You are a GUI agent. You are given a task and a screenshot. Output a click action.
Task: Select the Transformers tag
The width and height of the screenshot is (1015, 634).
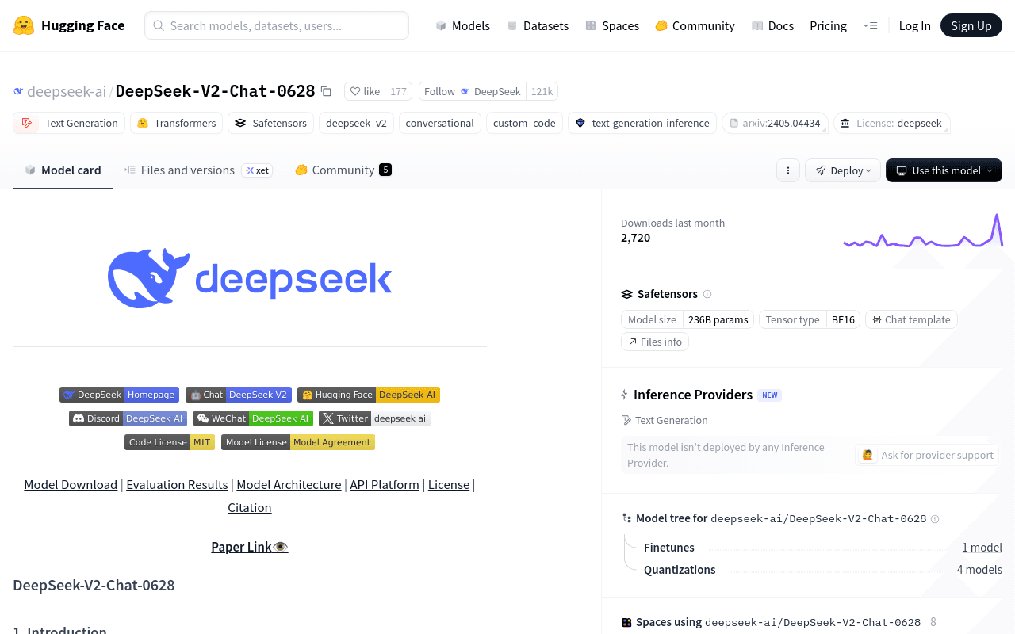[176, 123]
